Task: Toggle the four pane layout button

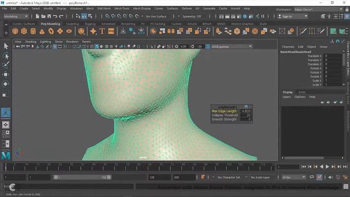Action: click(5, 134)
